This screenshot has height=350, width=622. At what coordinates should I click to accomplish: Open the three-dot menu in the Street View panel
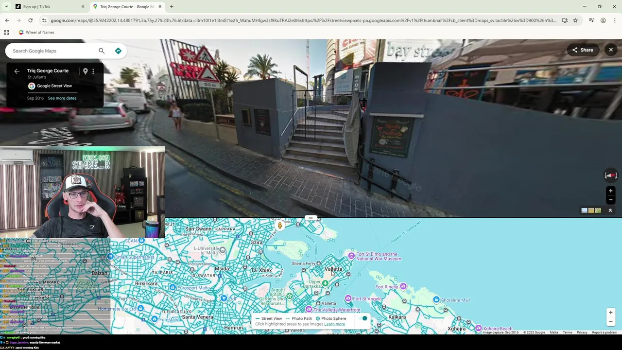tap(93, 71)
